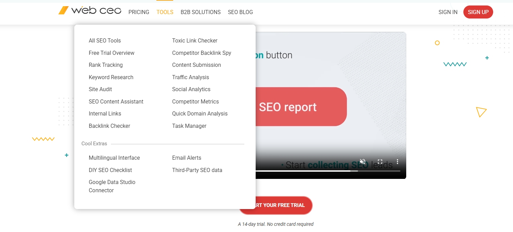Open Multilingual Interface extra

pos(114,158)
